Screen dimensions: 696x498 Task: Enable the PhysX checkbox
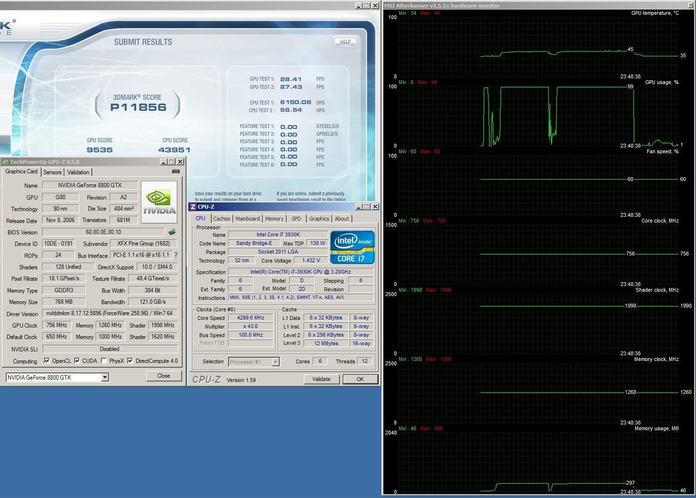(104, 360)
